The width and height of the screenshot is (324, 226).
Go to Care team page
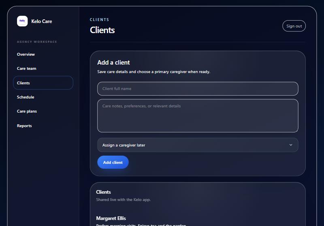(26, 69)
